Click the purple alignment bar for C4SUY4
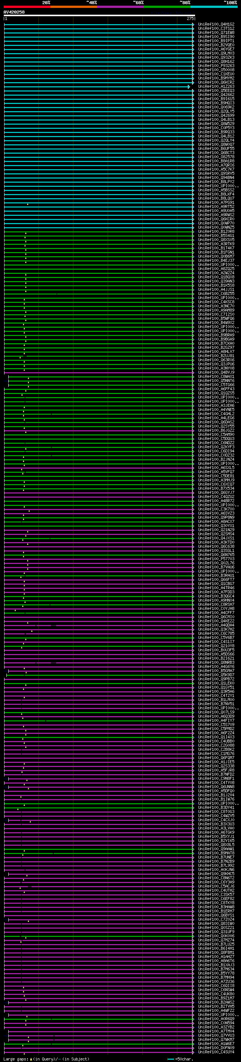The height and width of the screenshot is (1062, 241). pos(99,1053)
